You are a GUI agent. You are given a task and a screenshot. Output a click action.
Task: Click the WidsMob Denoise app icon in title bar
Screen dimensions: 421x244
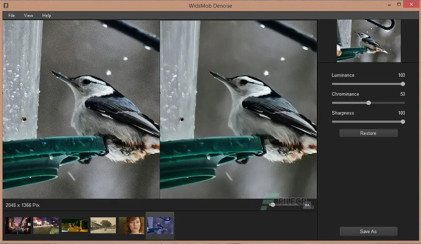(6, 5)
